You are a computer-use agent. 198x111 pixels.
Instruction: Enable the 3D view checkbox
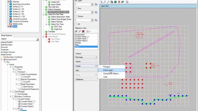(x=76, y=24)
